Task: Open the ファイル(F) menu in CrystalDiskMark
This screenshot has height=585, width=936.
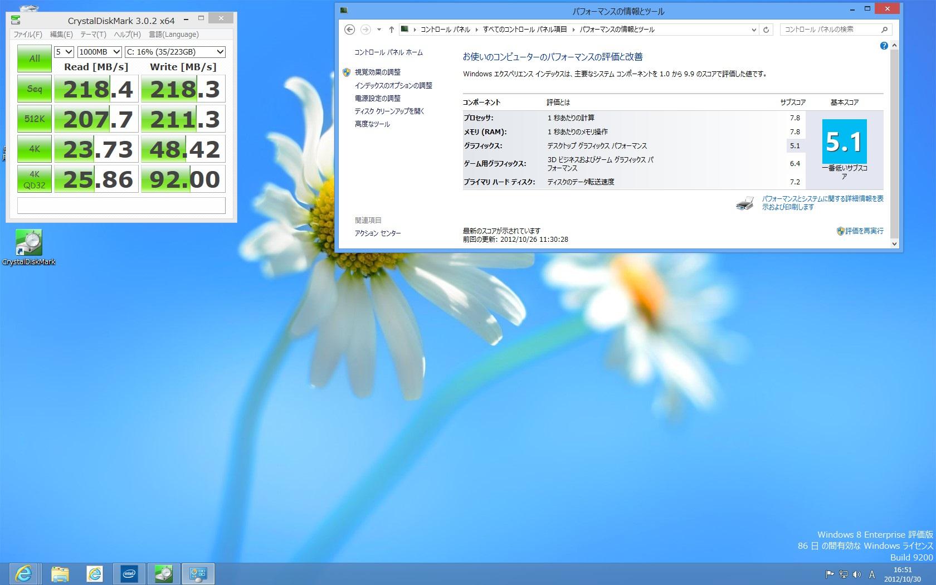Action: tap(28, 35)
